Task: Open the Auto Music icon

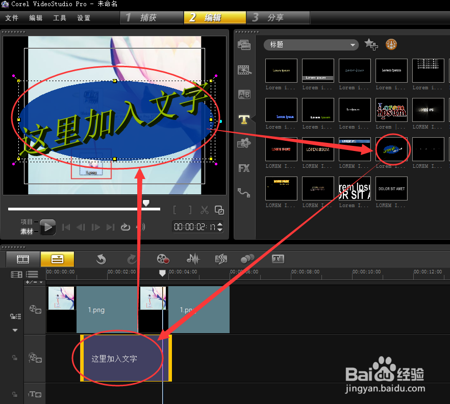Action: coord(221,259)
